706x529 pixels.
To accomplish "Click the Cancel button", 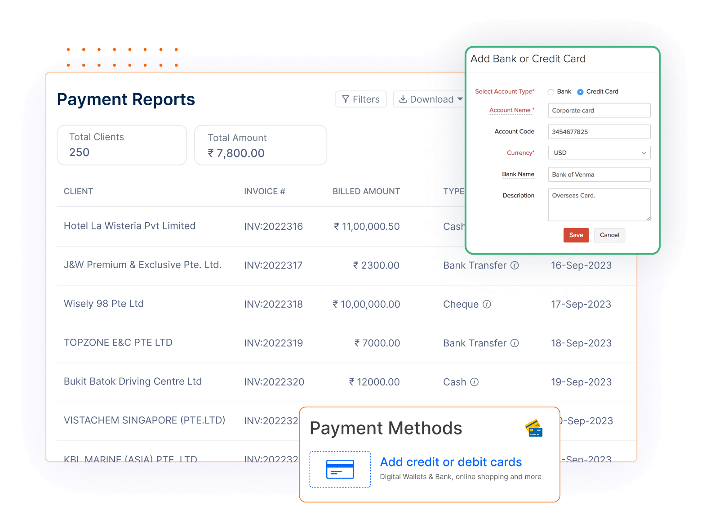I will (x=609, y=235).
